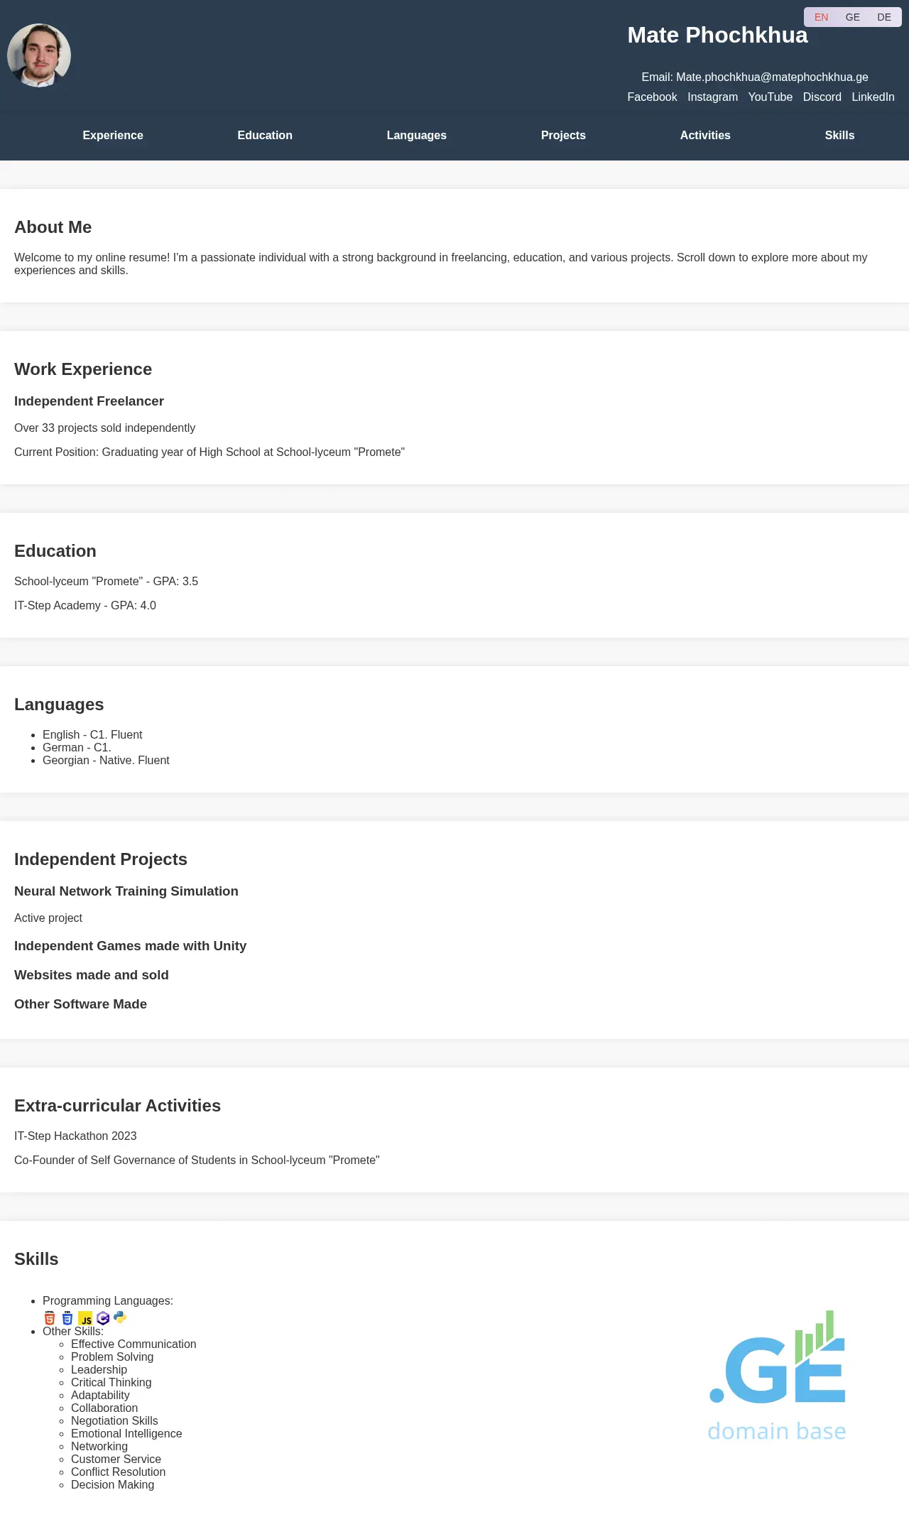
Task: Open the LinkedIn link
Action: 873,97
